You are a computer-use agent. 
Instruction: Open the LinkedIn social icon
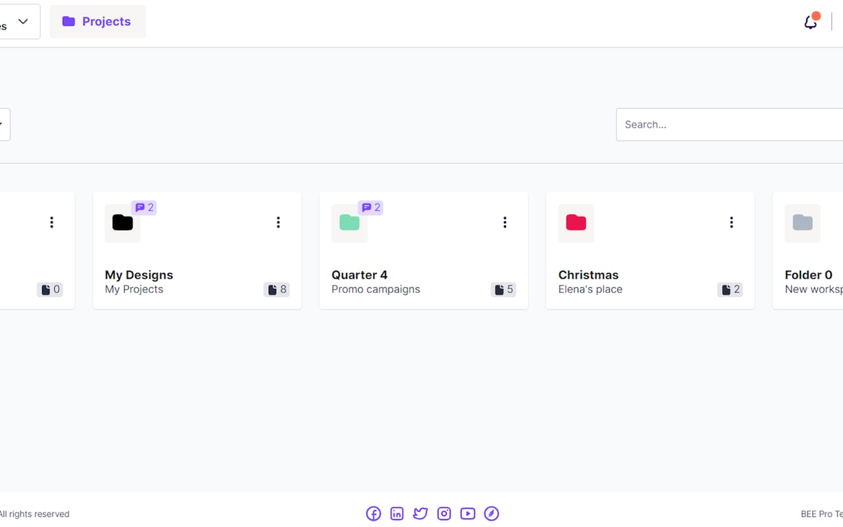tap(397, 513)
